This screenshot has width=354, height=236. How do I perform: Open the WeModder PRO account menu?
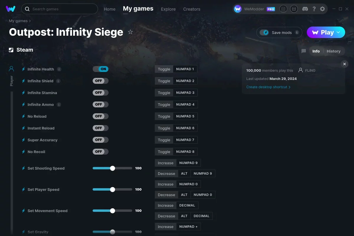[255, 9]
